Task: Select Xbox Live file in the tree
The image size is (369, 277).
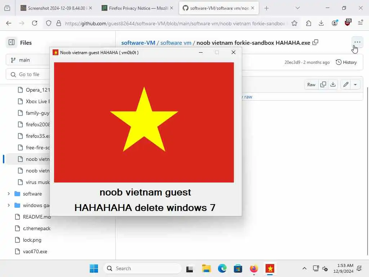Action: coord(34,101)
